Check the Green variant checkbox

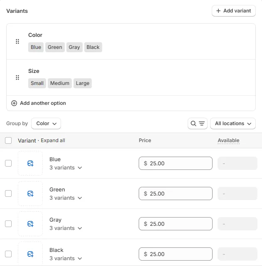[x=8, y=193]
